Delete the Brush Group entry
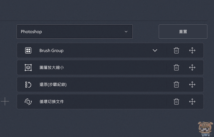This screenshot has height=137, width=214. coord(176,51)
